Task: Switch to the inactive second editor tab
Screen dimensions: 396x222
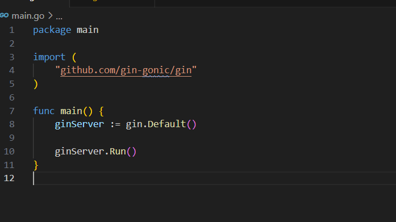Action: click(x=112, y=2)
